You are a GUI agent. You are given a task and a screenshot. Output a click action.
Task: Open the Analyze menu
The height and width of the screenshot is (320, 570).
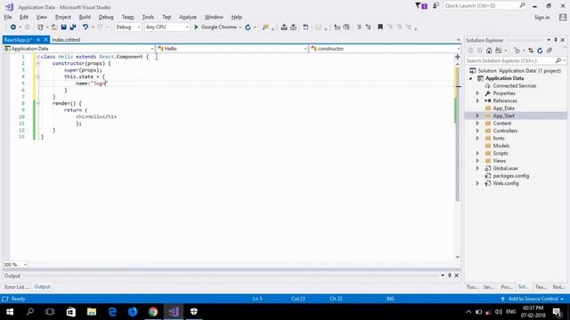tap(188, 17)
